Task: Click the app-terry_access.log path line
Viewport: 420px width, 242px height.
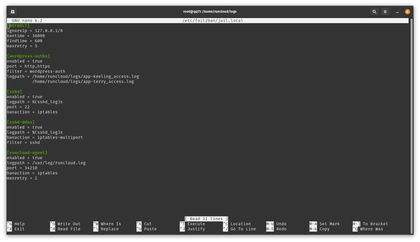Action: point(83,82)
